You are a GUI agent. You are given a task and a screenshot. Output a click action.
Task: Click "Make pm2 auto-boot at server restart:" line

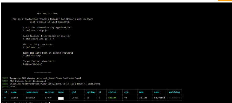(48, 53)
